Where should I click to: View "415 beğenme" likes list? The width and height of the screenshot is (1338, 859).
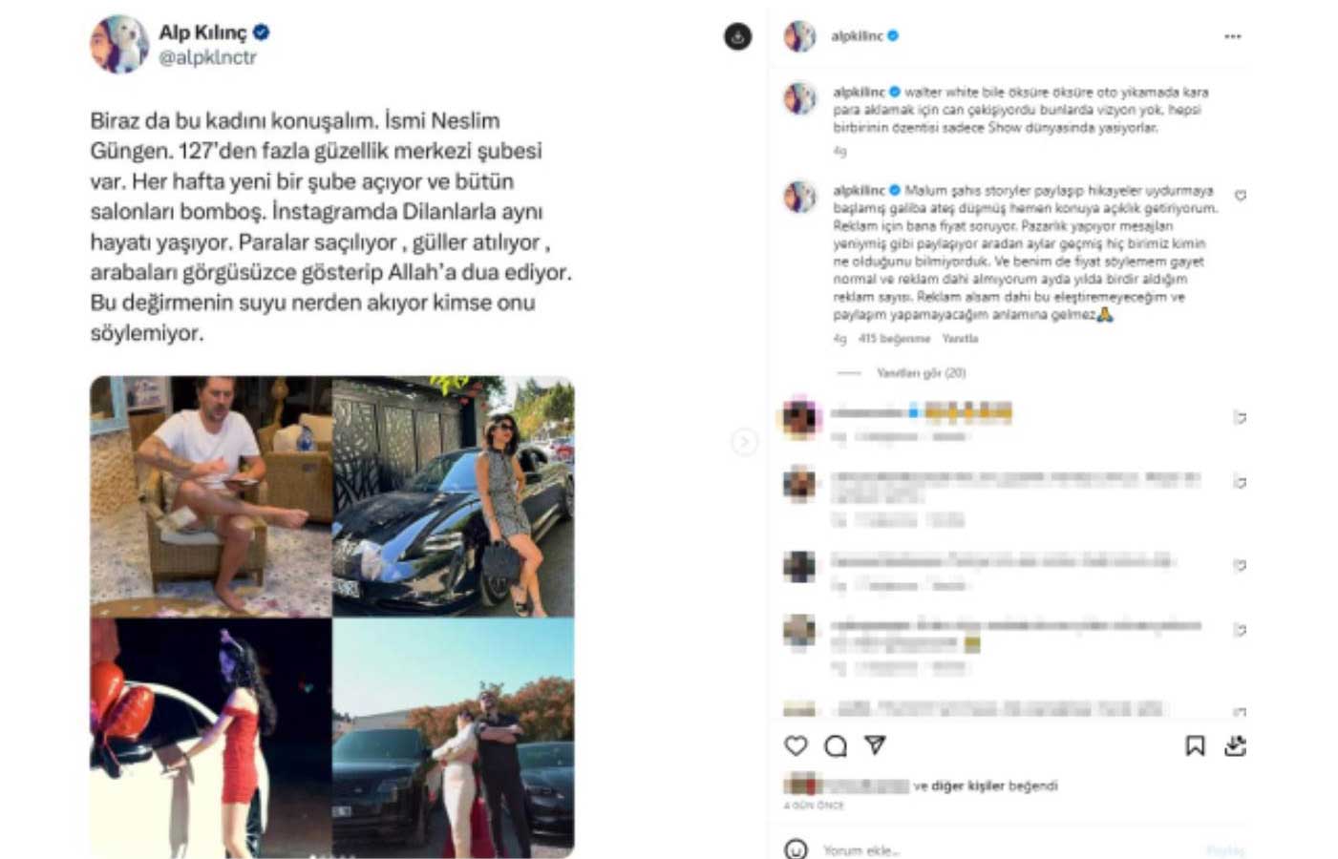point(894,339)
